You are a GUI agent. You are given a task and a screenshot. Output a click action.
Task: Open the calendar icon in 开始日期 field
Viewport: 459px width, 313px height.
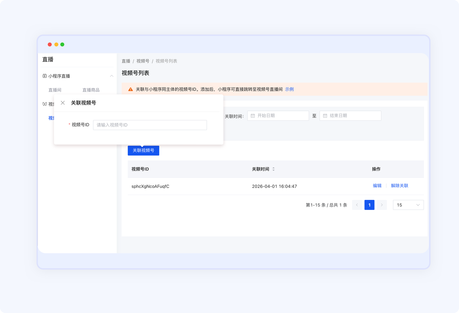253,115
